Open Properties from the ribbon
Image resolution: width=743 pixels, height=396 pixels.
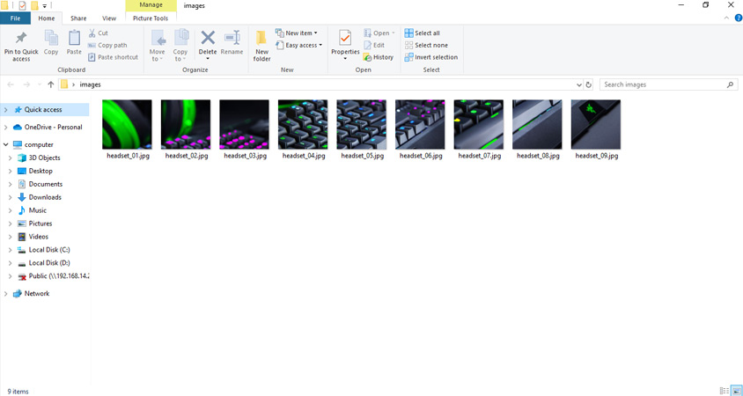[345, 43]
